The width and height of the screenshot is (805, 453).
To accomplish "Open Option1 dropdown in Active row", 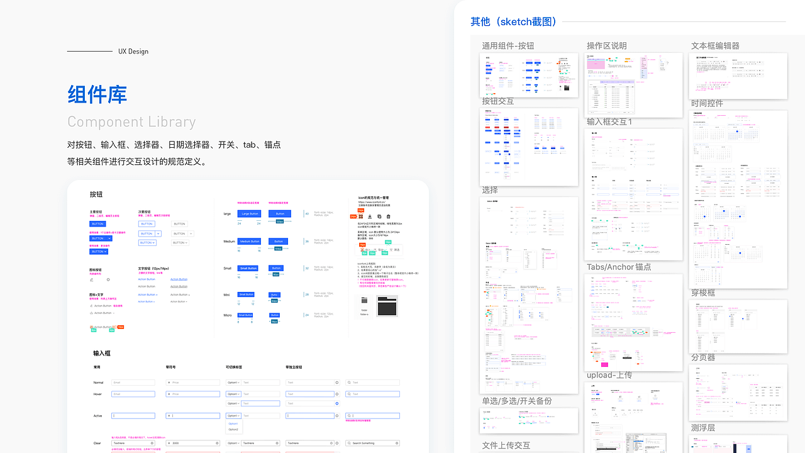I will pyautogui.click(x=233, y=416).
